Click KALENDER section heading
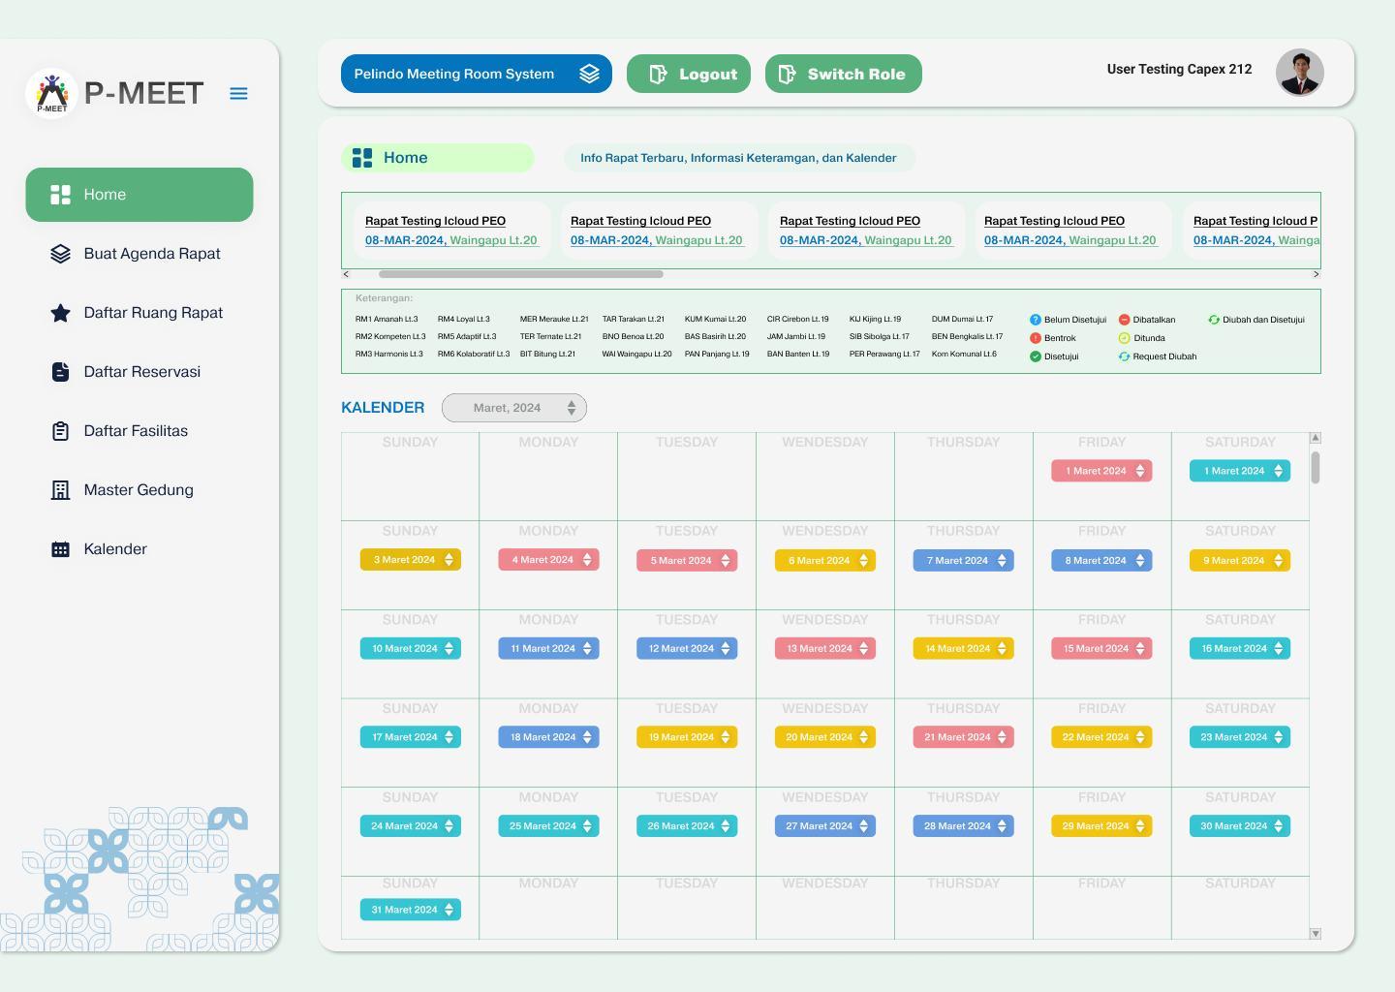The height and width of the screenshot is (992, 1395). pos(383,408)
